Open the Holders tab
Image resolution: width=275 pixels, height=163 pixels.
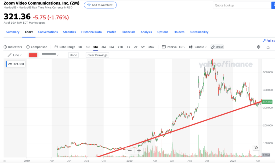point(179,32)
